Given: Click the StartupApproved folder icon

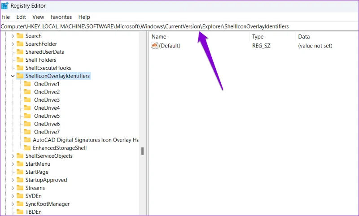Looking at the screenshot, I should [20, 180].
